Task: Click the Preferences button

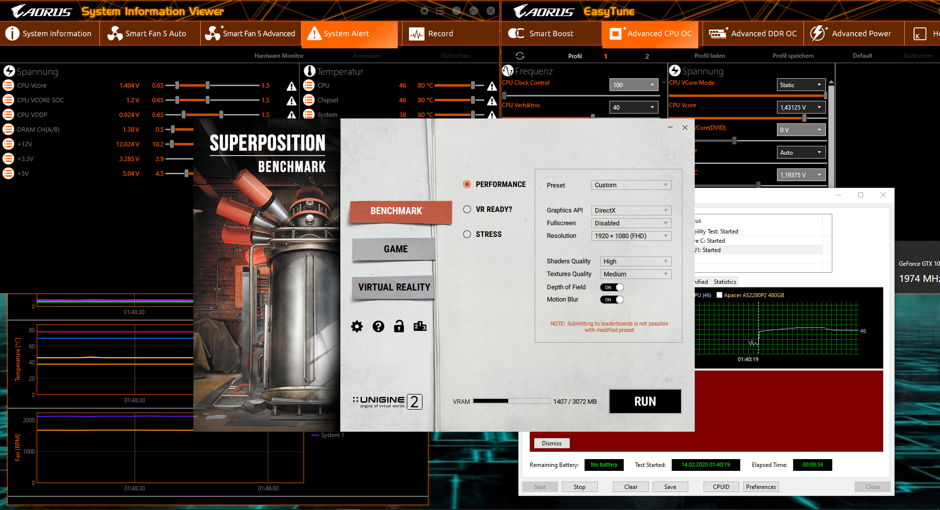Action: pyautogui.click(x=761, y=487)
